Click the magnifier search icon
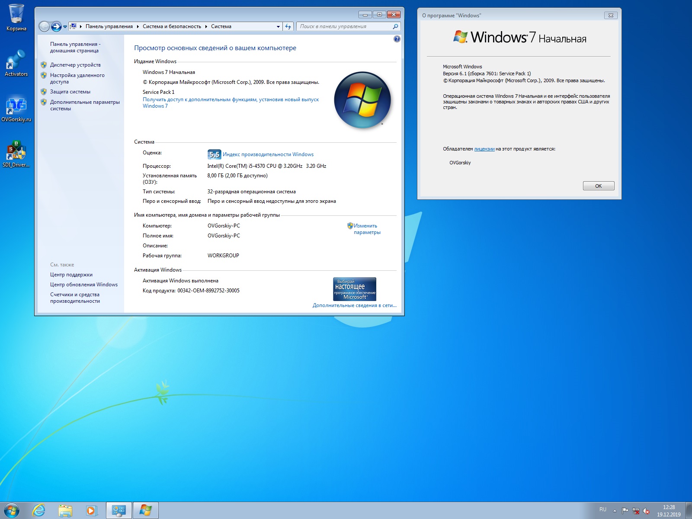 (395, 26)
